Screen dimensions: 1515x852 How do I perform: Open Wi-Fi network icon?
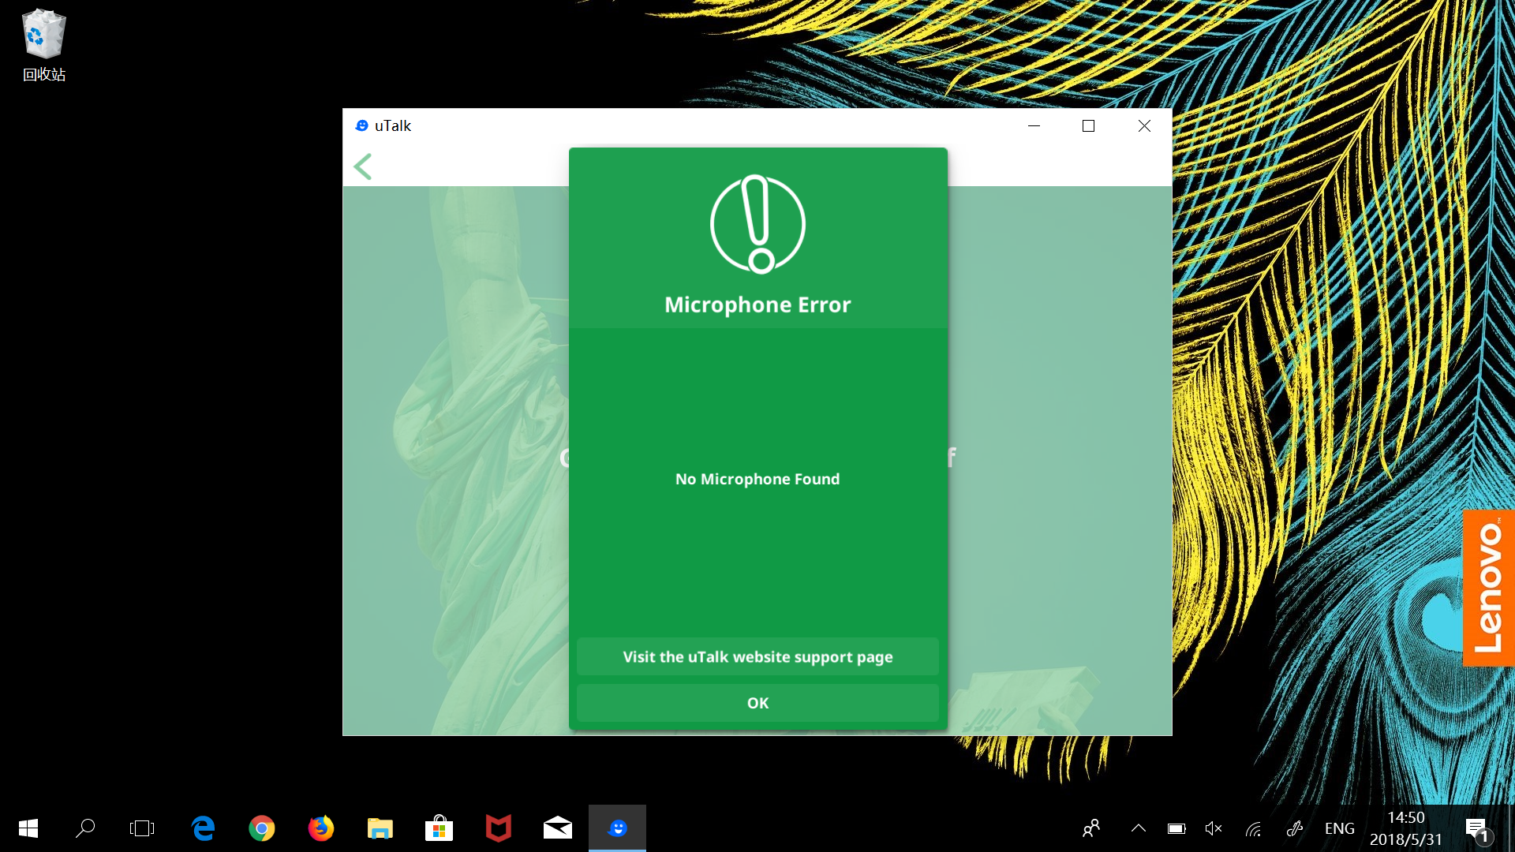(1253, 828)
